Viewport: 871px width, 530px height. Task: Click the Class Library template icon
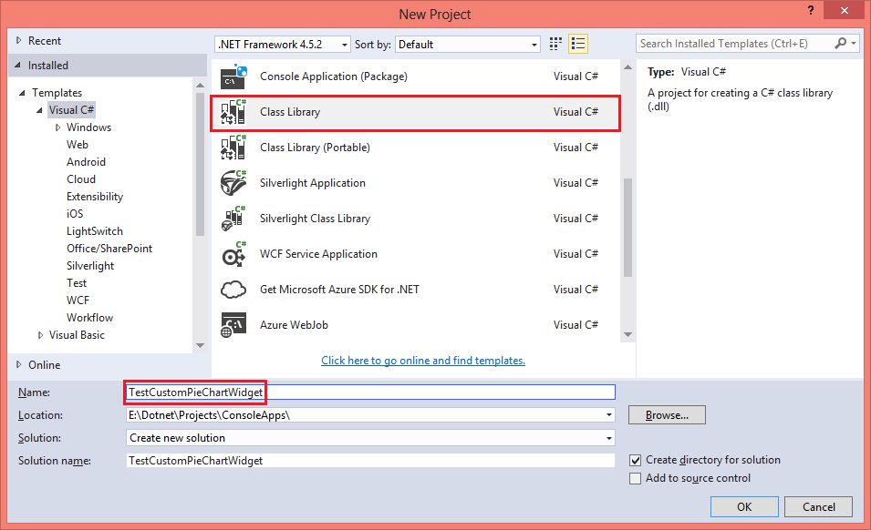pos(233,112)
